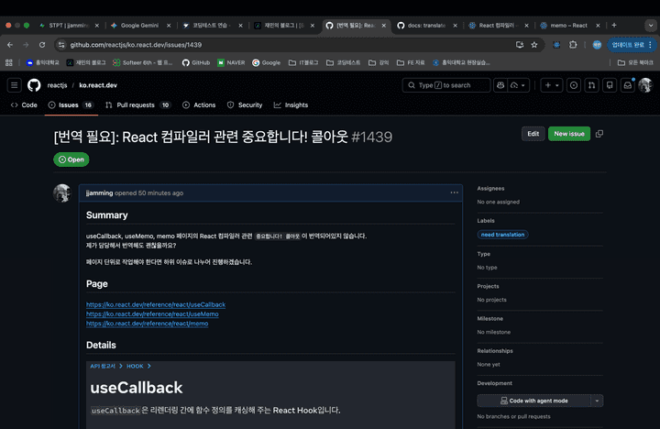Screen dimensions: 660x429
Task: Expand the Code with agent mode dropdown arrow
Action: point(598,401)
